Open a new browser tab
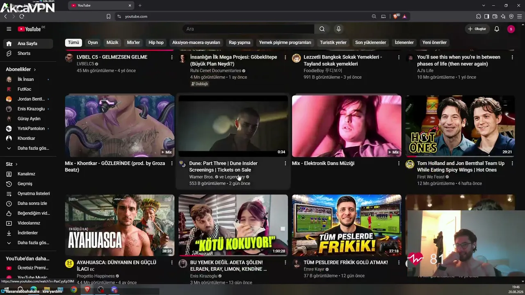525x295 pixels. click(140, 5)
